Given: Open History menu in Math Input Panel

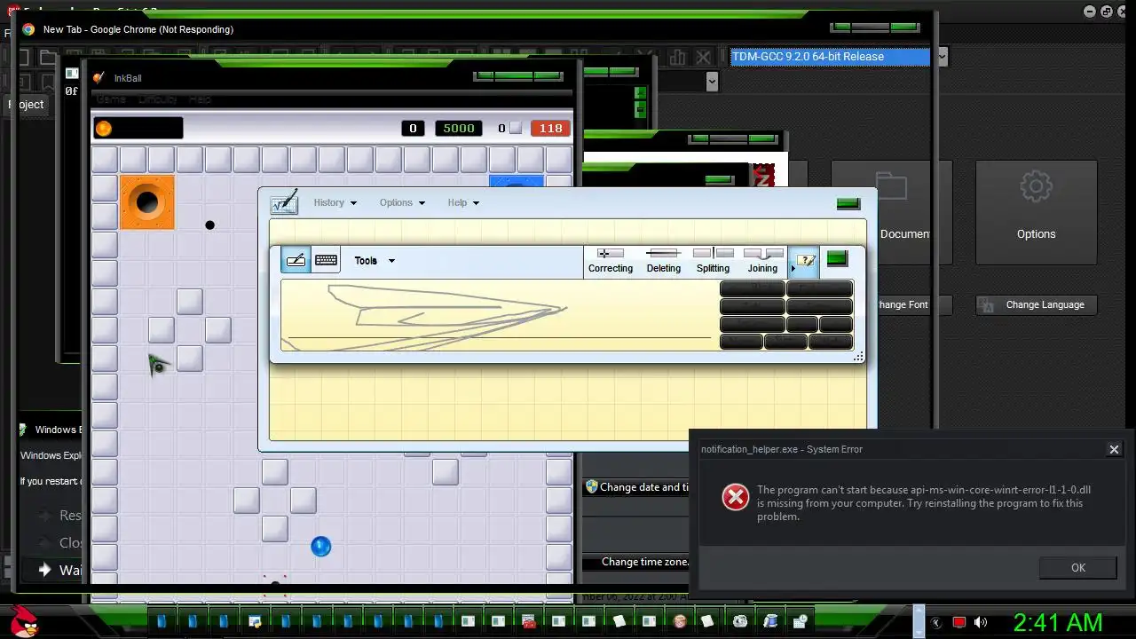Looking at the screenshot, I should [335, 202].
